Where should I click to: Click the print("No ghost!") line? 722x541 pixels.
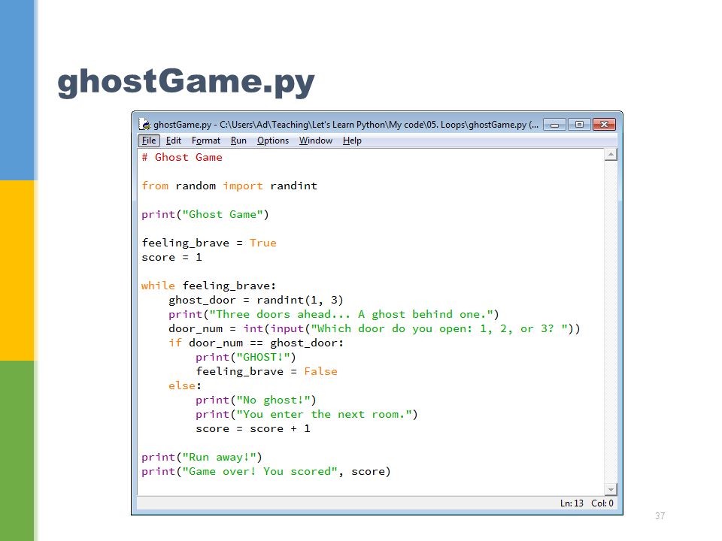click(256, 400)
